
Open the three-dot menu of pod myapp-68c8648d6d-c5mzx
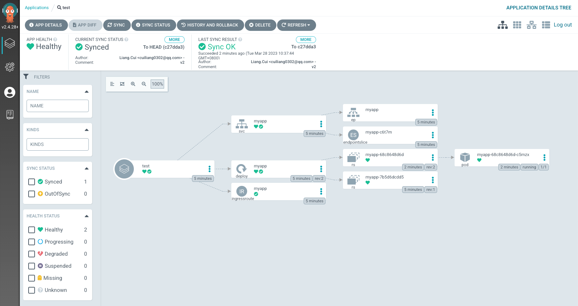(544, 158)
